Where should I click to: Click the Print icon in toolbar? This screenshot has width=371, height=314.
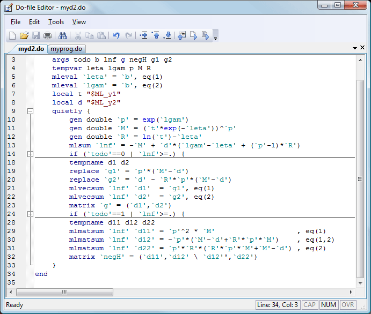(48, 36)
